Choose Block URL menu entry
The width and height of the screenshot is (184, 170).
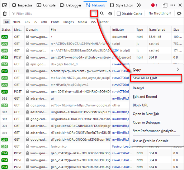click(x=156, y=105)
